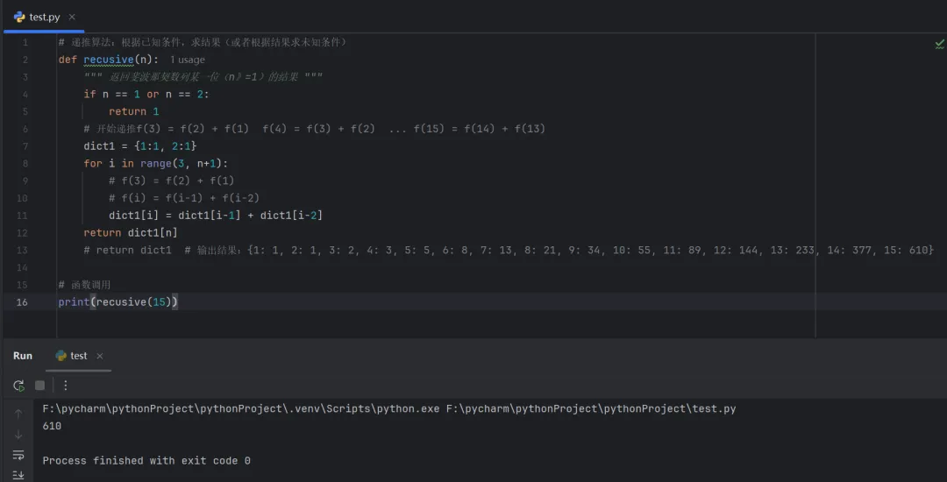
Task: Stop the running process
Action: [39, 386]
